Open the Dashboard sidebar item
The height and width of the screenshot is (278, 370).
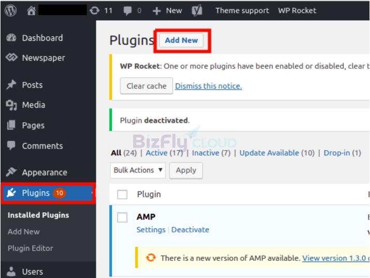[x=42, y=38]
